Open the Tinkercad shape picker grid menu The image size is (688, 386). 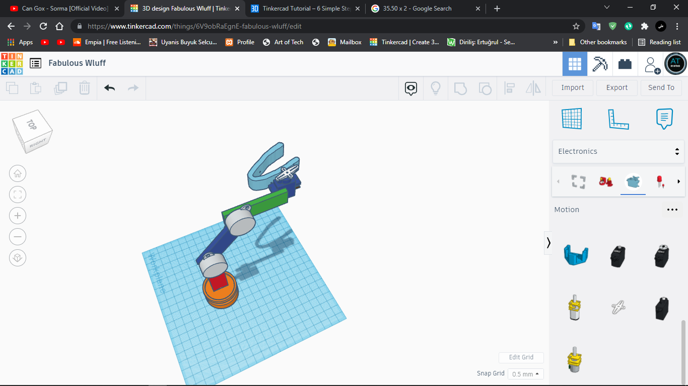click(575, 64)
